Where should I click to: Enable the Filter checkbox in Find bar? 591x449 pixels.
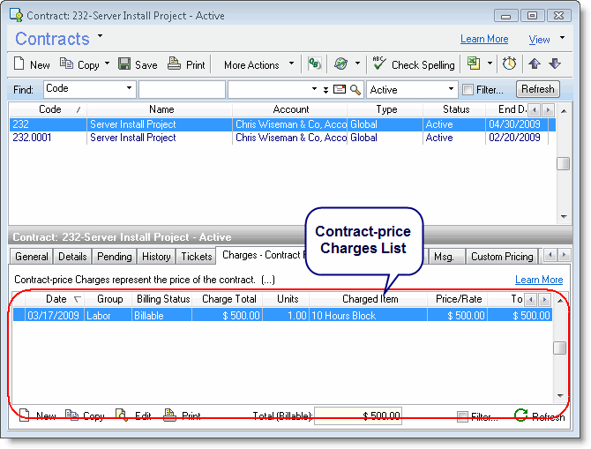468,90
